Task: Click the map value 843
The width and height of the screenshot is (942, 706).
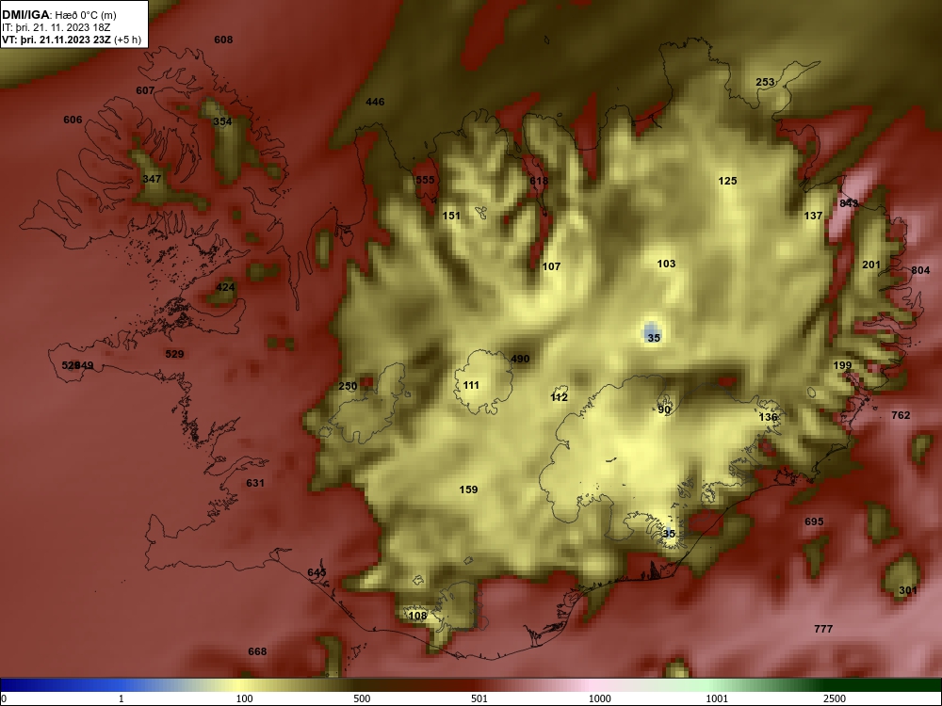Action: pos(849,203)
